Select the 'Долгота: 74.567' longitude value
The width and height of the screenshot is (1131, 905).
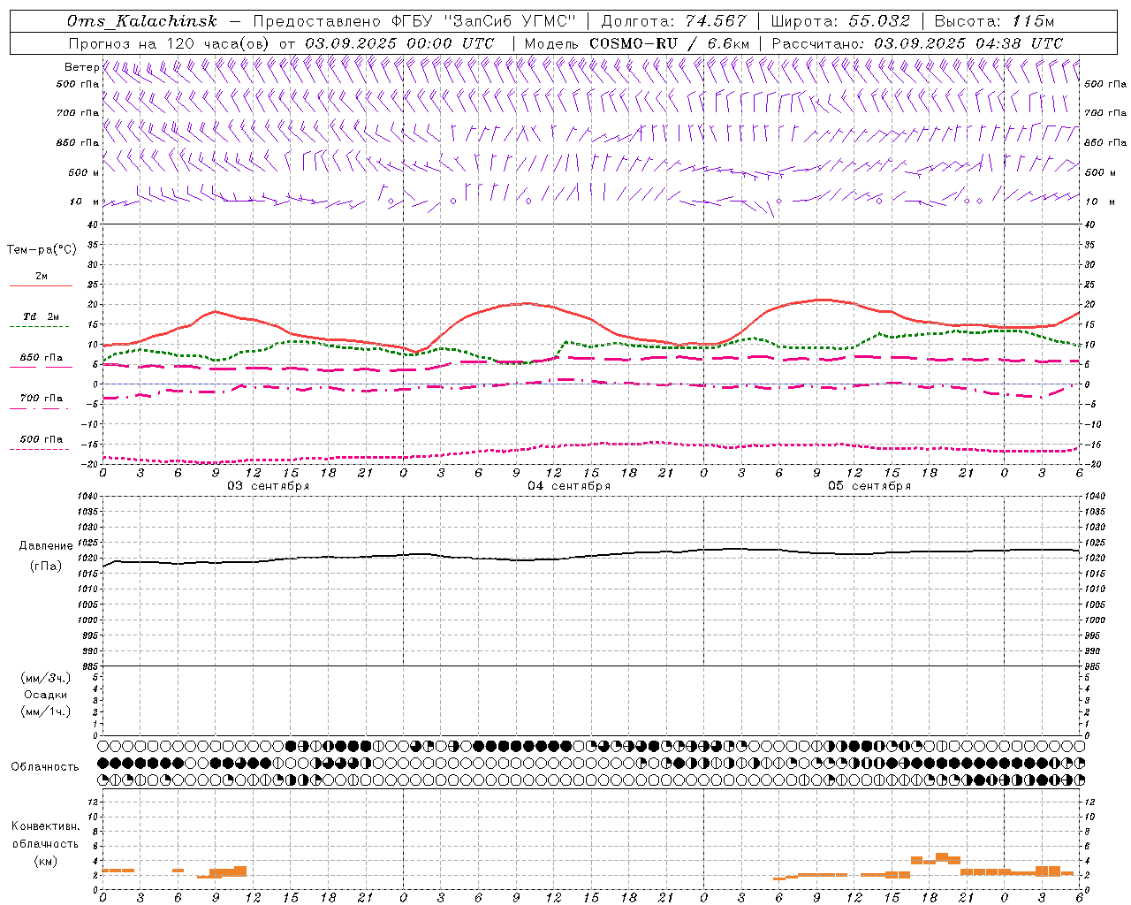coord(673,21)
